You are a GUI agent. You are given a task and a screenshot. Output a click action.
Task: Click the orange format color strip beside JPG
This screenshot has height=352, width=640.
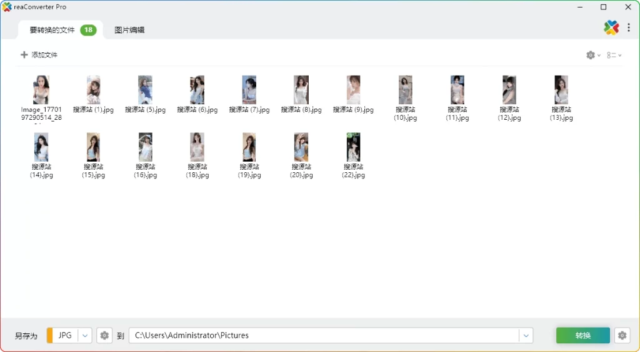click(x=50, y=335)
